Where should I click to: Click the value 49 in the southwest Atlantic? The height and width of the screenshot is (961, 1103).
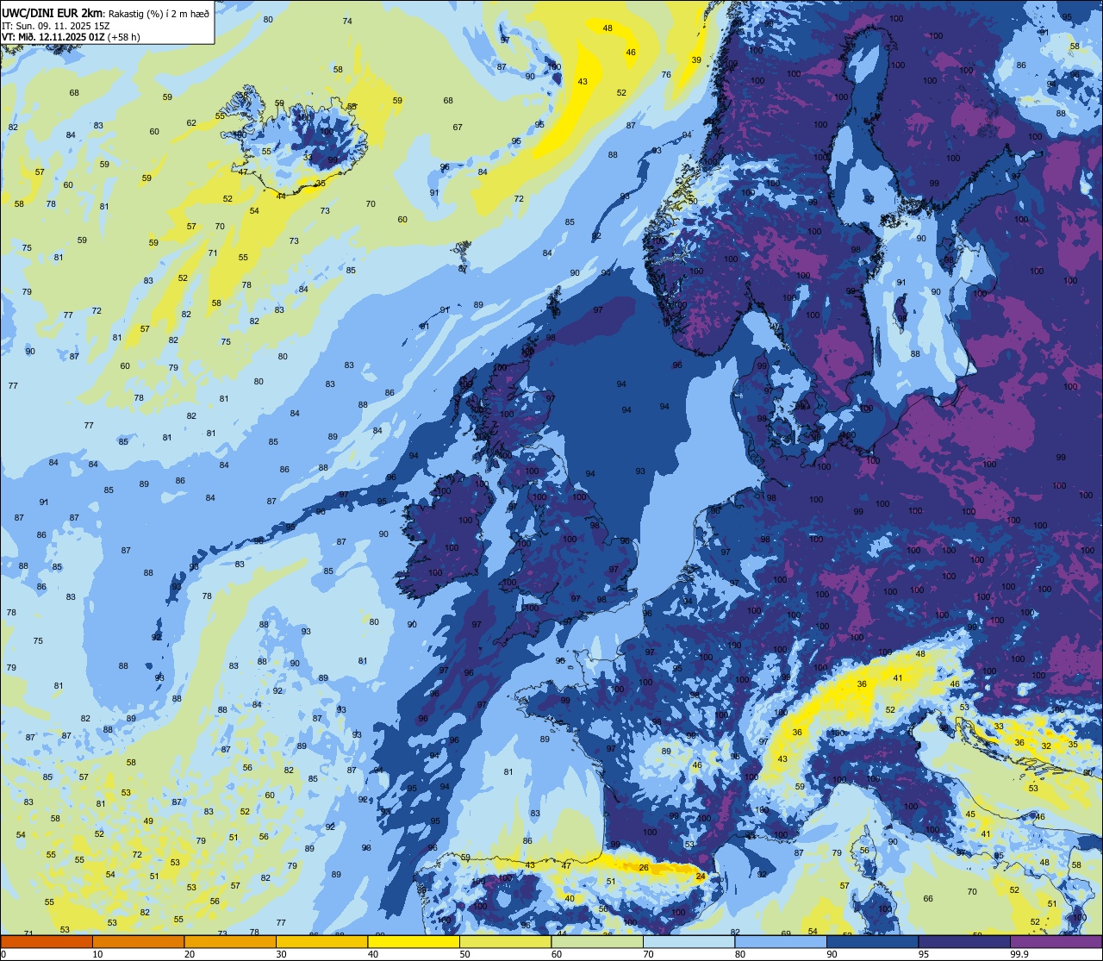[x=148, y=821]
